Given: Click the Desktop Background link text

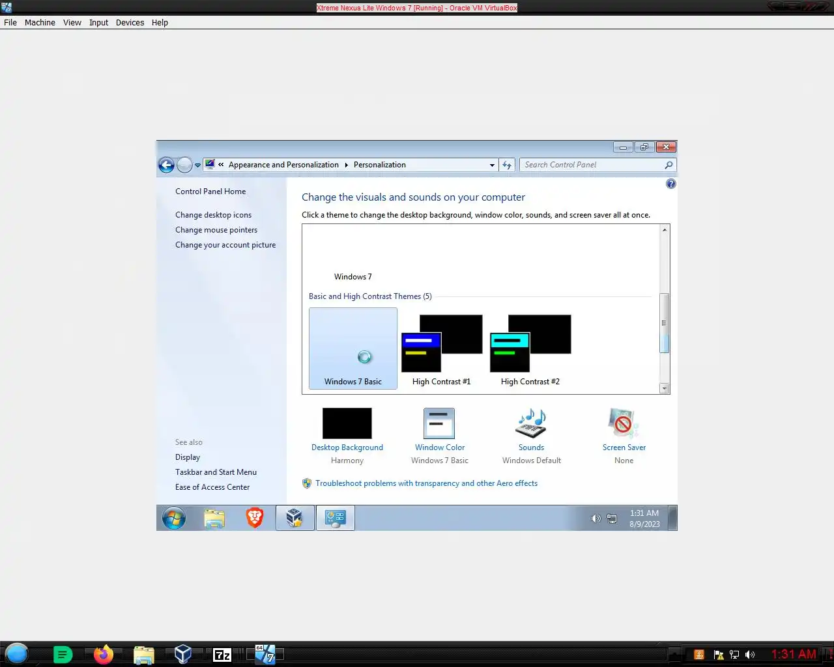Looking at the screenshot, I should pos(347,447).
